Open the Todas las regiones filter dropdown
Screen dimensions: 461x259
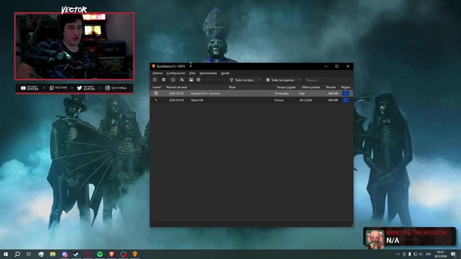[x=283, y=80]
